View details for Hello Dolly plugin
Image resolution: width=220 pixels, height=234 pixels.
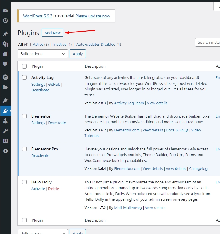155,208
